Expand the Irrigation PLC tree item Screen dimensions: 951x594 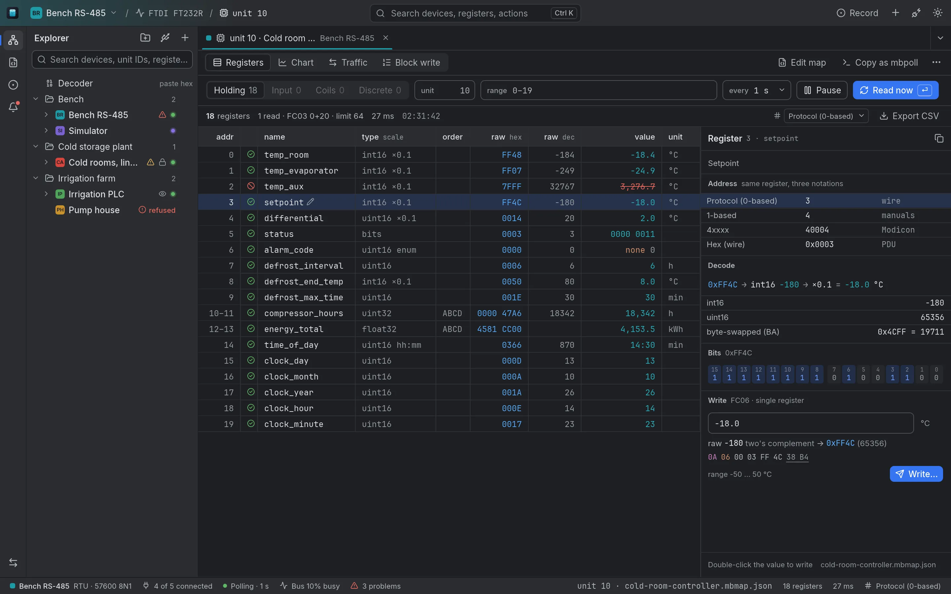pos(46,194)
